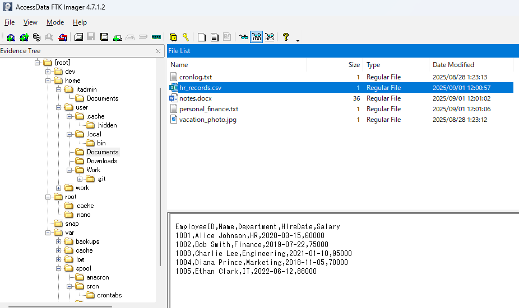
Task: Click the Create Disk Image icon
Action: 78,37
